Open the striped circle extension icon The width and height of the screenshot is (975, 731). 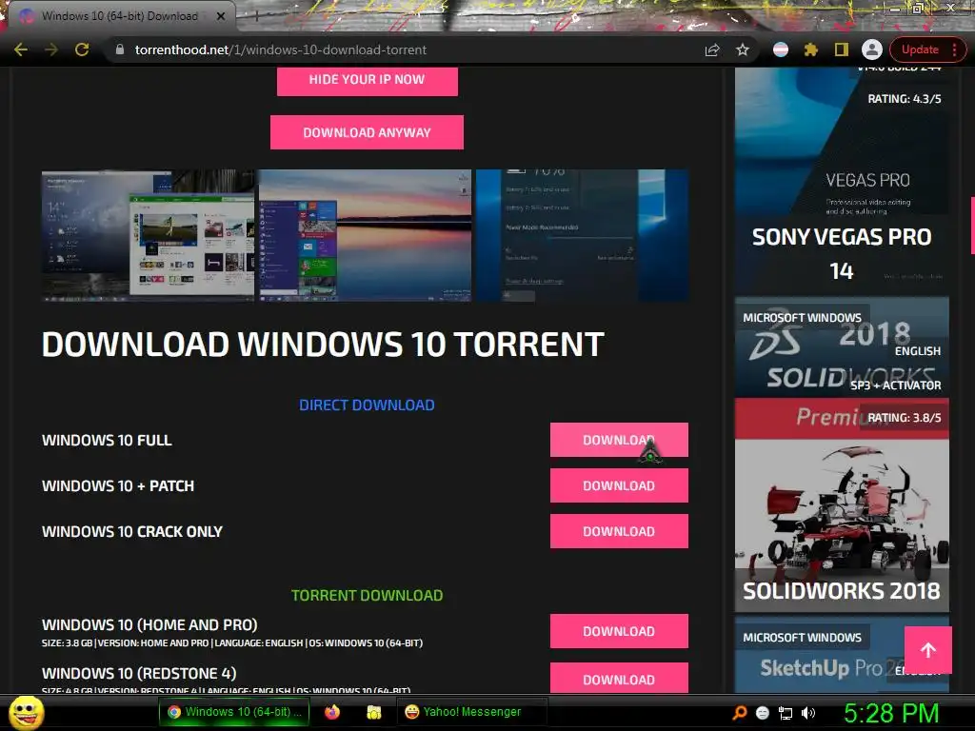pyautogui.click(x=781, y=49)
